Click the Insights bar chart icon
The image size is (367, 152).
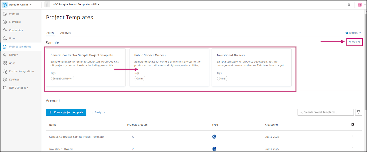tap(91, 112)
